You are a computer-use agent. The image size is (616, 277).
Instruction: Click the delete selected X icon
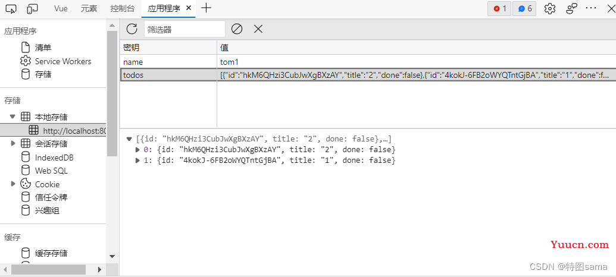coord(258,29)
